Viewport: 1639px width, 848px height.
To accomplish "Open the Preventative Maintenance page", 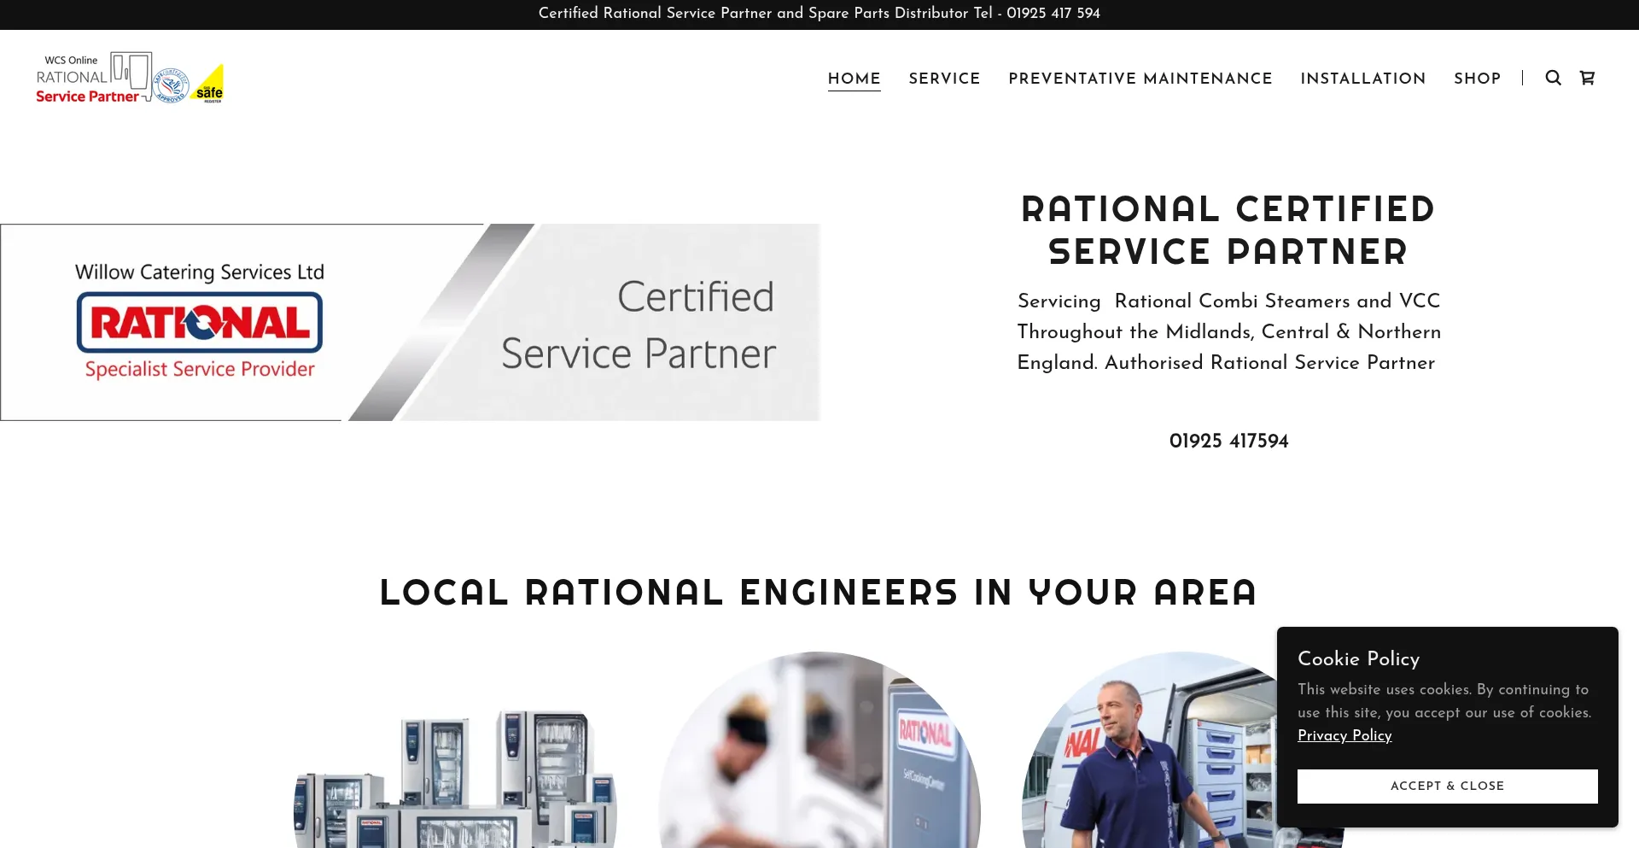I will point(1140,79).
